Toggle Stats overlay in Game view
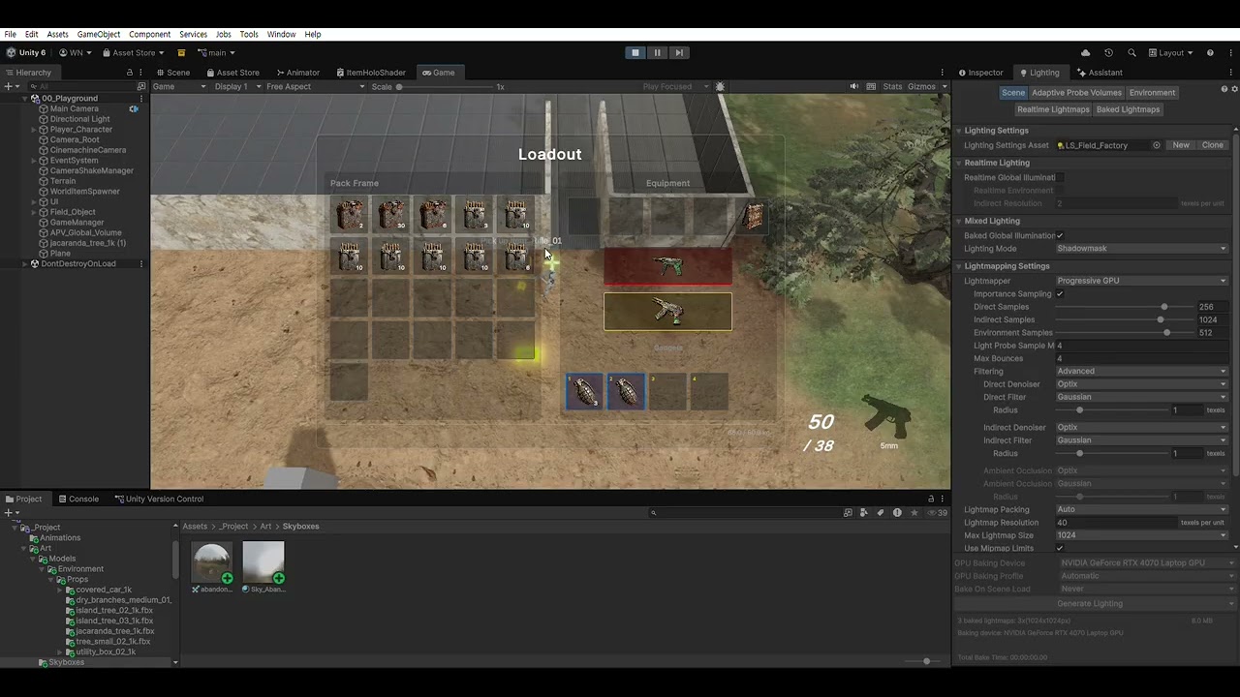Screen dimensions: 1240x697 pos(892,86)
